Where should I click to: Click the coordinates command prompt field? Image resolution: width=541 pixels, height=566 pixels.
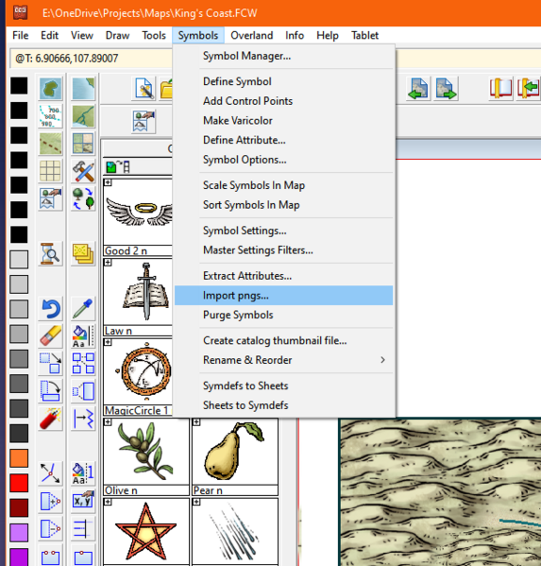[x=91, y=59]
